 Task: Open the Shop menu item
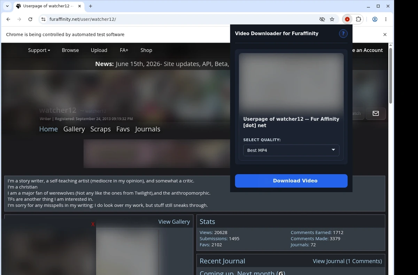(146, 50)
